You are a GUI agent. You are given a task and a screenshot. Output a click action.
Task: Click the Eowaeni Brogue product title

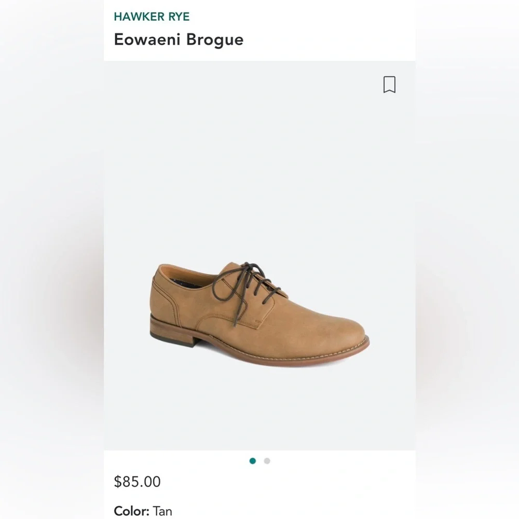pos(179,39)
